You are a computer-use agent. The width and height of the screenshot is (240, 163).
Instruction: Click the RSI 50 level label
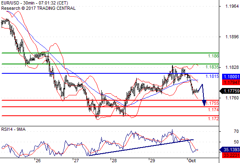tap(236, 142)
